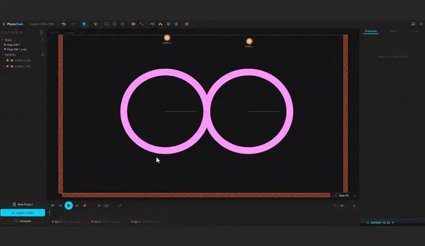
Task: Skip to the next frame
Action: pyautogui.click(x=77, y=206)
